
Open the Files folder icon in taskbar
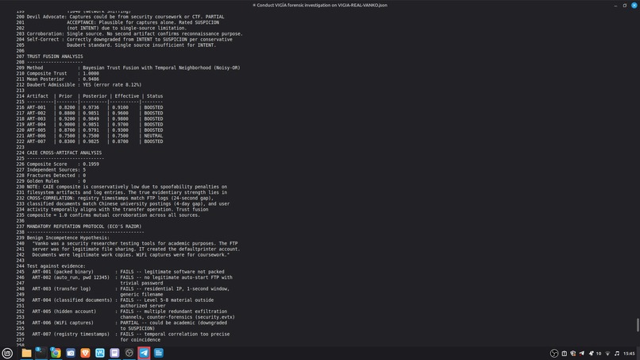click(x=26, y=353)
